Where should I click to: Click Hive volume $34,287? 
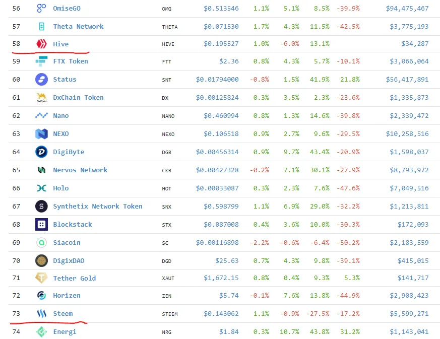415,44
